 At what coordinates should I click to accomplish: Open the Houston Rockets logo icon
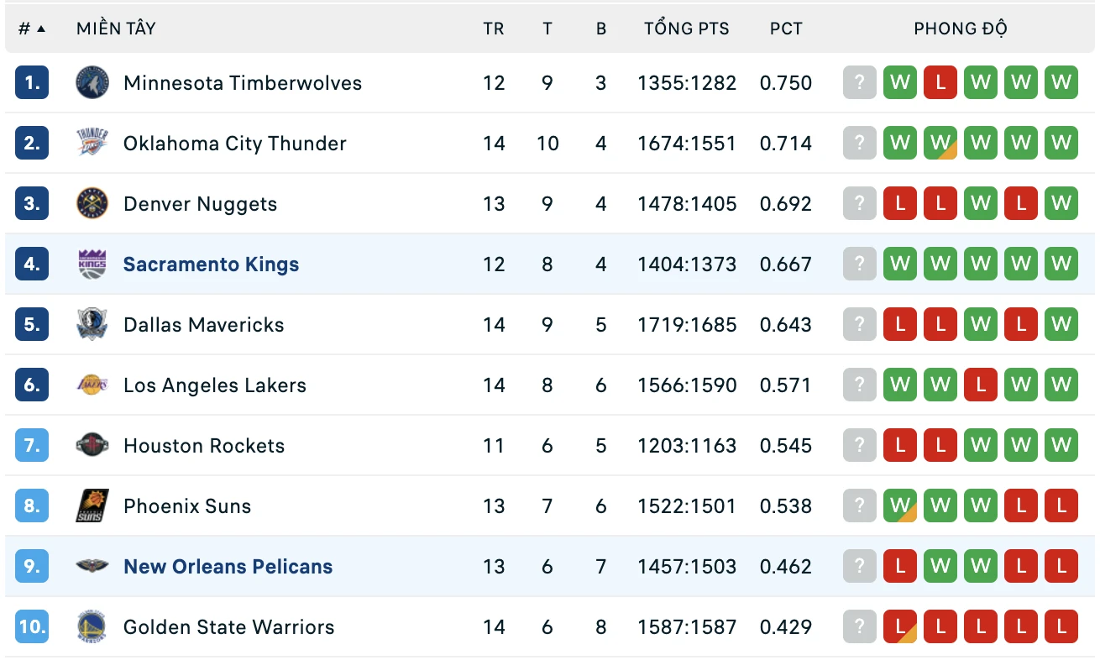click(x=92, y=446)
